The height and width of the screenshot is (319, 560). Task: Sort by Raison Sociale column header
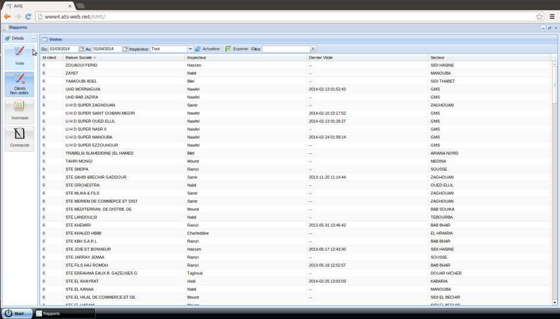(80, 58)
